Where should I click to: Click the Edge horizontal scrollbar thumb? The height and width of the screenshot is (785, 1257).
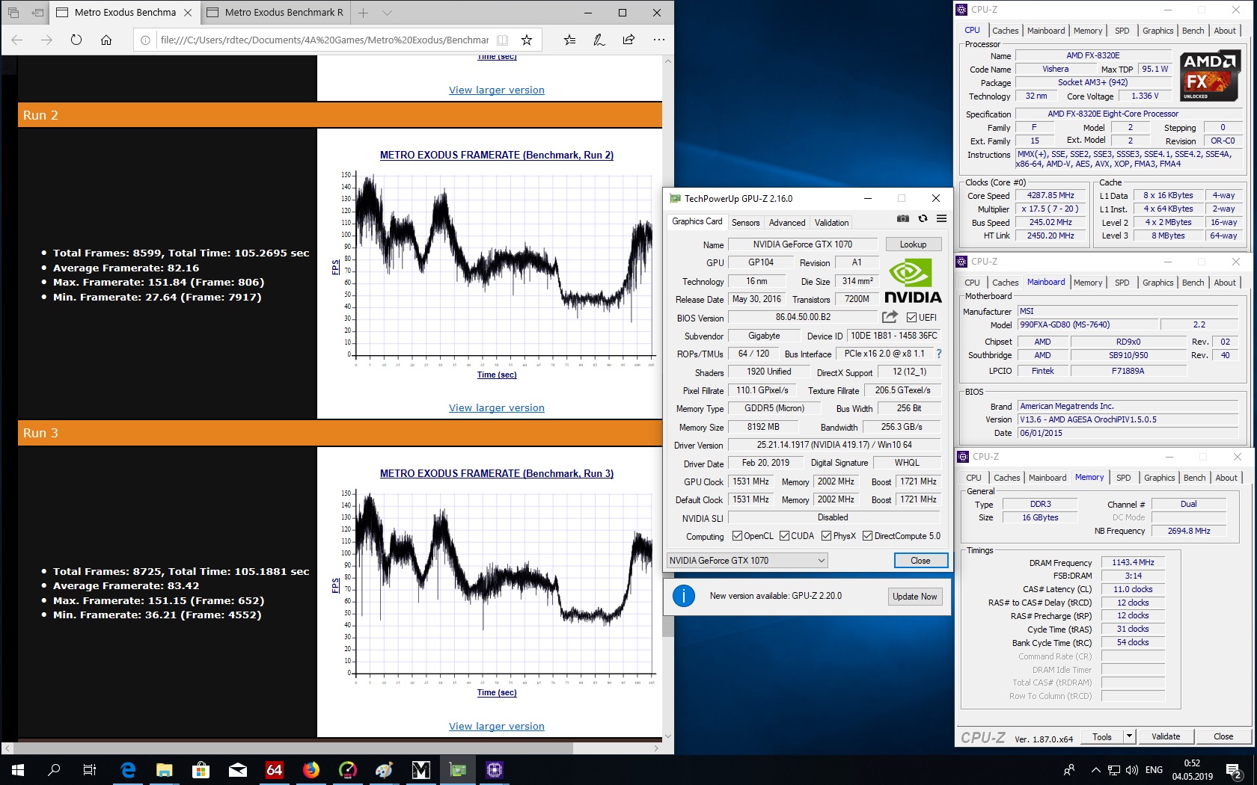click(x=293, y=748)
